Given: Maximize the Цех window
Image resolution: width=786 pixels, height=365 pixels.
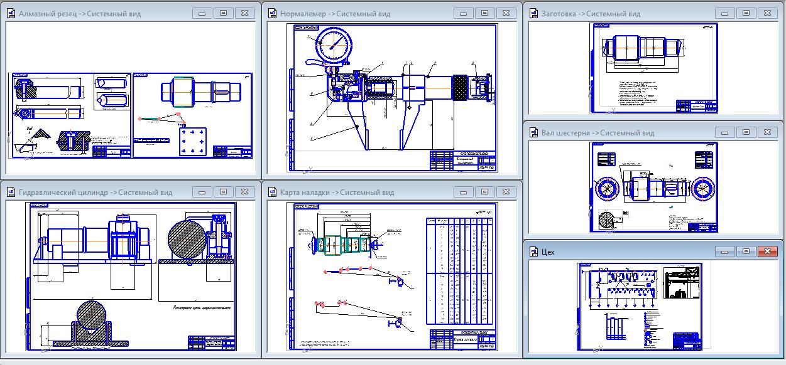Looking at the screenshot, I should click(x=746, y=251).
